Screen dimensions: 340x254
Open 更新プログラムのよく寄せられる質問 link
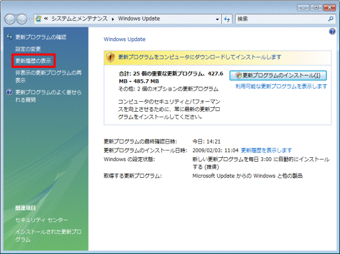[48, 96]
